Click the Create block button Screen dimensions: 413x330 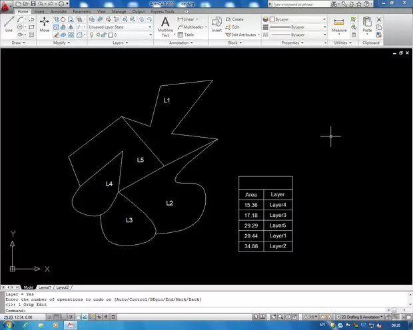[x=236, y=19]
